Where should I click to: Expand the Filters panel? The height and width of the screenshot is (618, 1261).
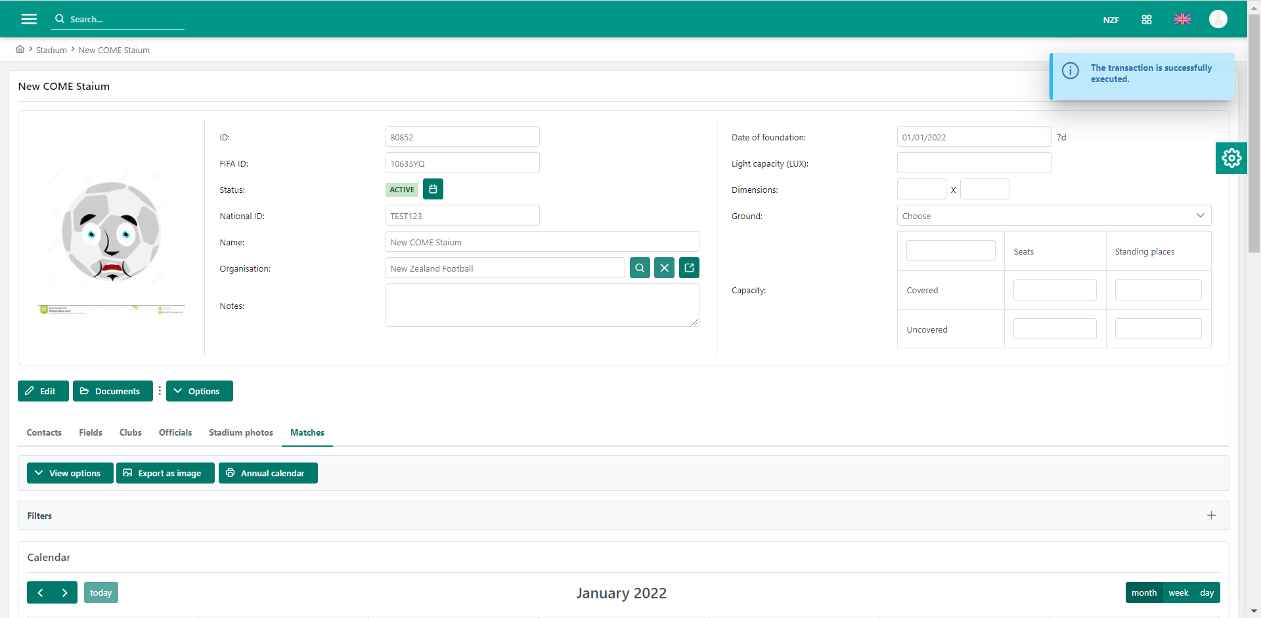pos(1211,516)
